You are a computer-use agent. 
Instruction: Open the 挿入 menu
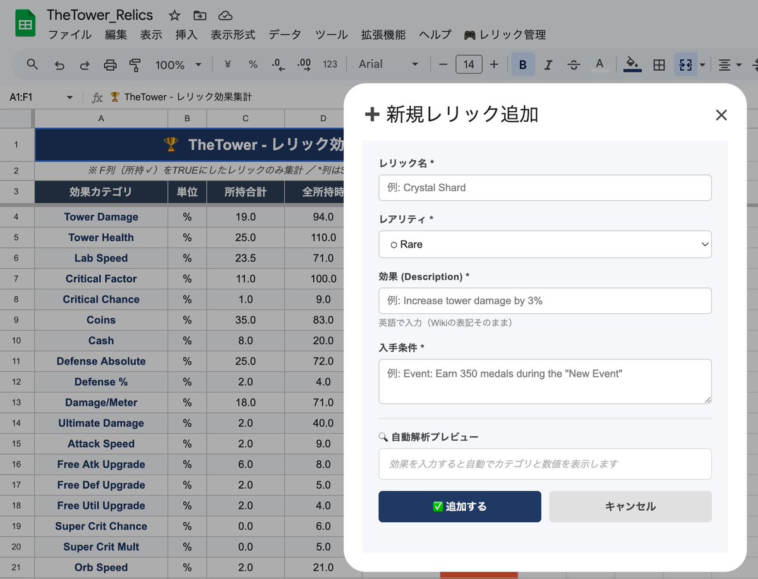[186, 35]
